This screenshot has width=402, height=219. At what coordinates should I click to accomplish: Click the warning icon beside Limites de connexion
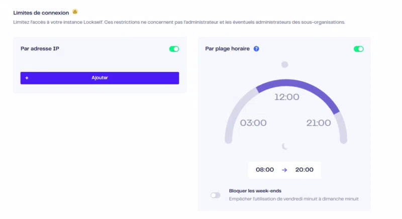pos(75,12)
